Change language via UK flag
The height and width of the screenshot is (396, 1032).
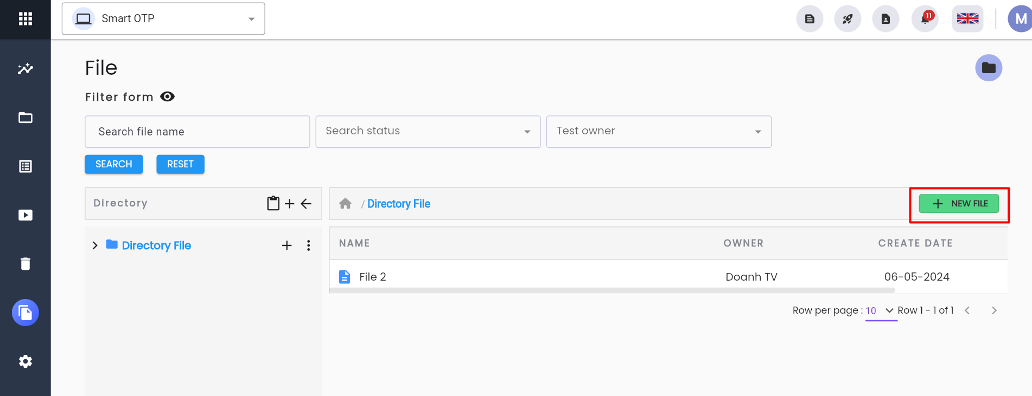click(967, 19)
